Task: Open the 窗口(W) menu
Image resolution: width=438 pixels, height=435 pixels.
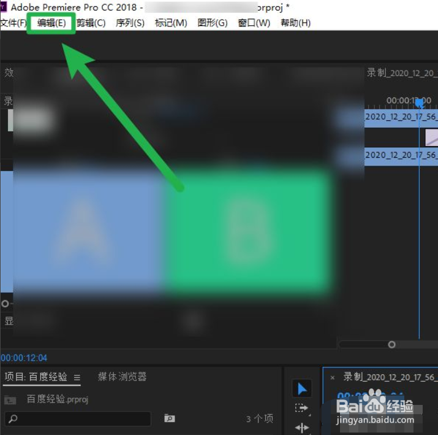Action: (254, 23)
